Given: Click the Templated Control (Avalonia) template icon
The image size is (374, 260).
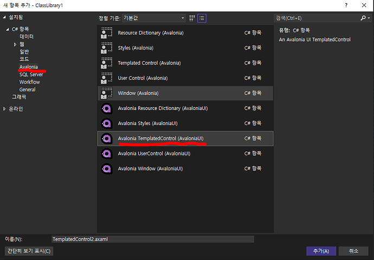Looking at the screenshot, I should click(106, 63).
